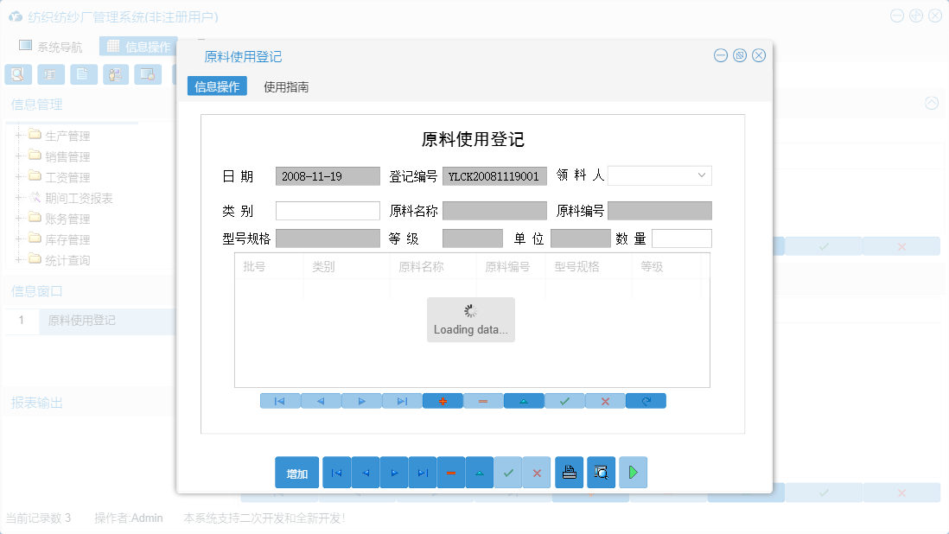This screenshot has height=534, width=949.
Task: Open the 领料人 dropdown list
Action: click(703, 175)
